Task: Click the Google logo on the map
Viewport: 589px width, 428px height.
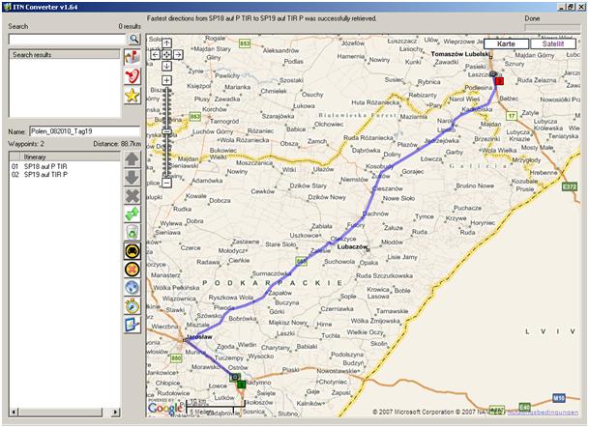Action: pos(164,408)
